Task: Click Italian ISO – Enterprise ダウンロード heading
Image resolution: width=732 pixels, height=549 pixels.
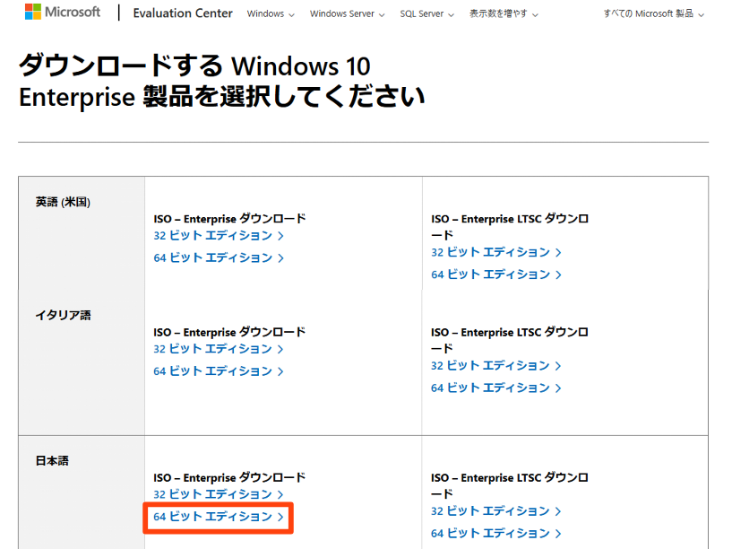Action: [x=229, y=332]
